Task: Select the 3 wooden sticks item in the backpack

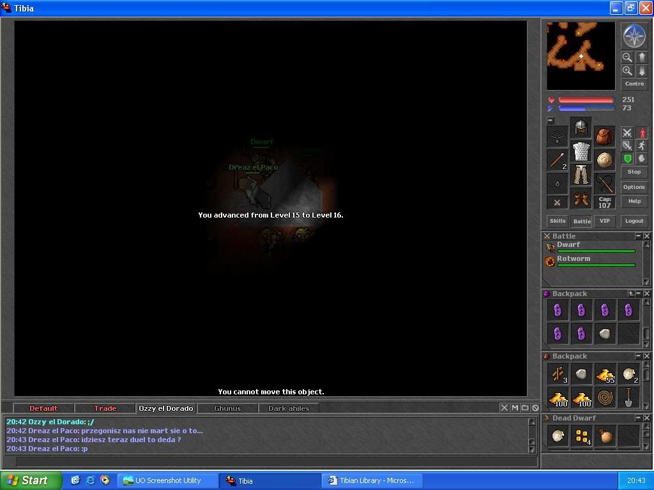Action: (558, 374)
